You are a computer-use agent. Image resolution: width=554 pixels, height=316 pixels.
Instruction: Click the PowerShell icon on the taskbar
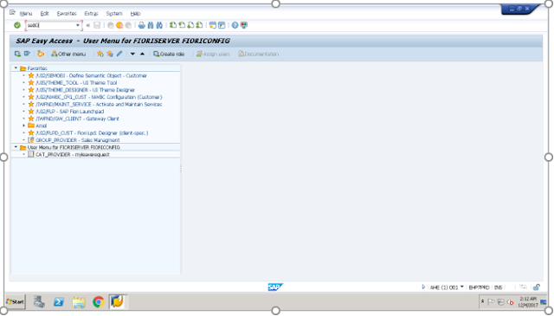click(x=59, y=302)
